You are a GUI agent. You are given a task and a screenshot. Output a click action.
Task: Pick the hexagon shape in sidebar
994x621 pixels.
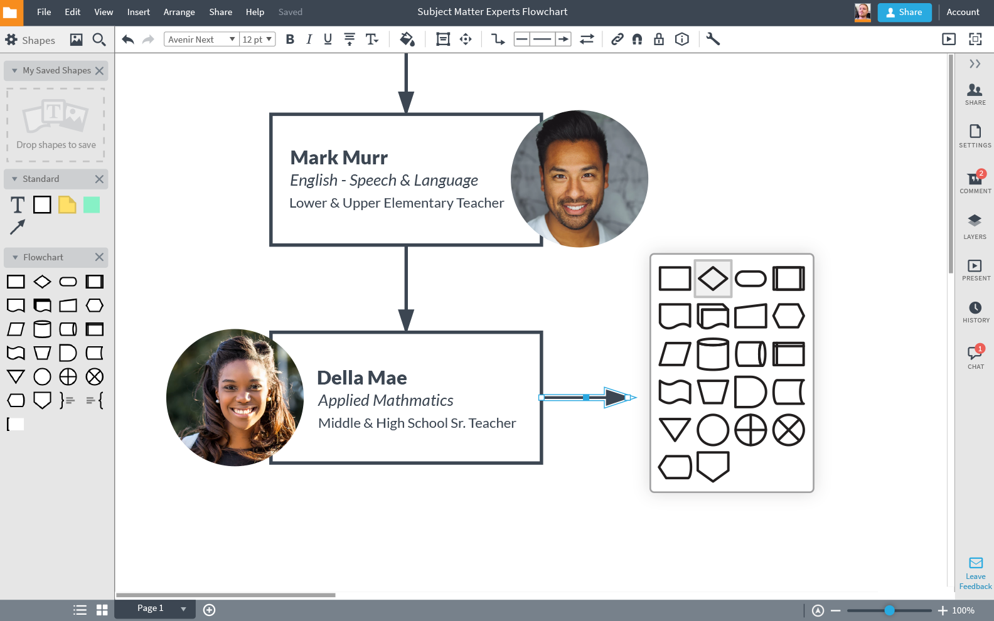tap(95, 305)
